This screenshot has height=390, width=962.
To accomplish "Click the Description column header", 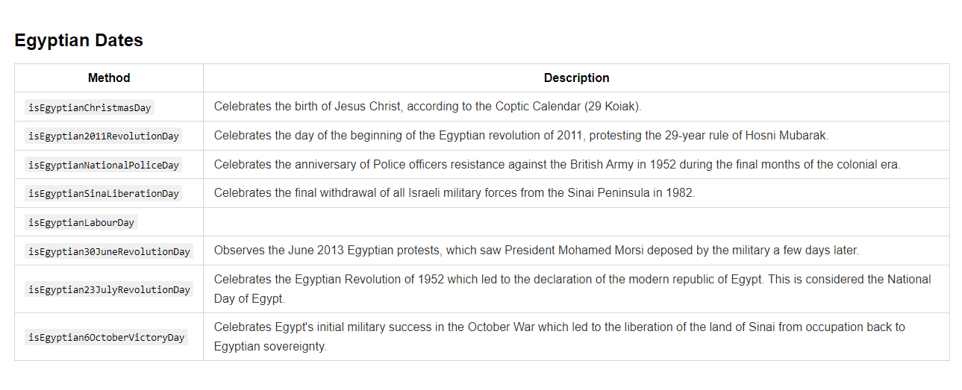I will click(x=576, y=78).
